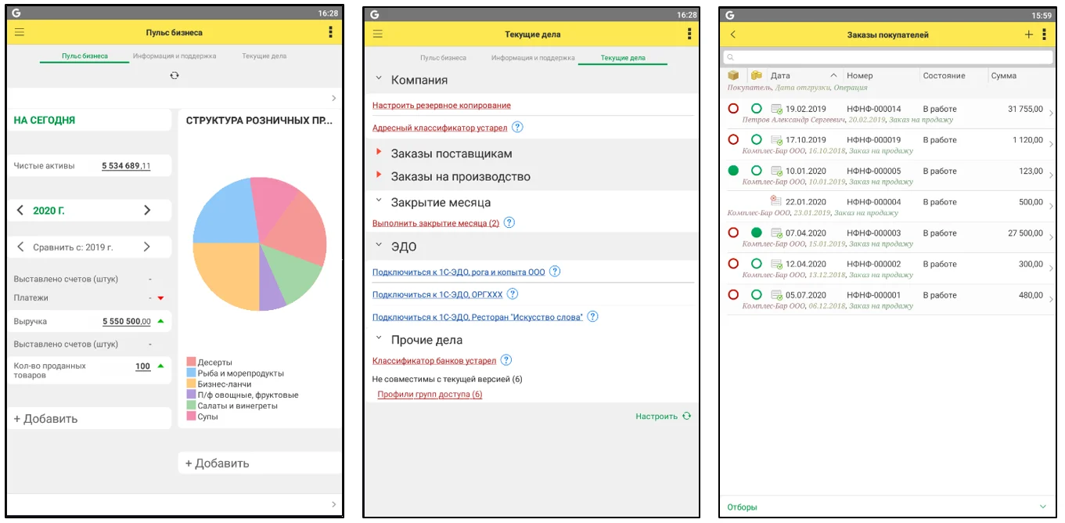Viewport: 1065px width, 523px height.
Task: Click the Десерты legend color swatch
Action: point(190,362)
